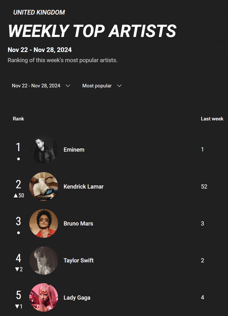Click the chevron beside the date range
The image size is (228, 316).
pos(68,86)
